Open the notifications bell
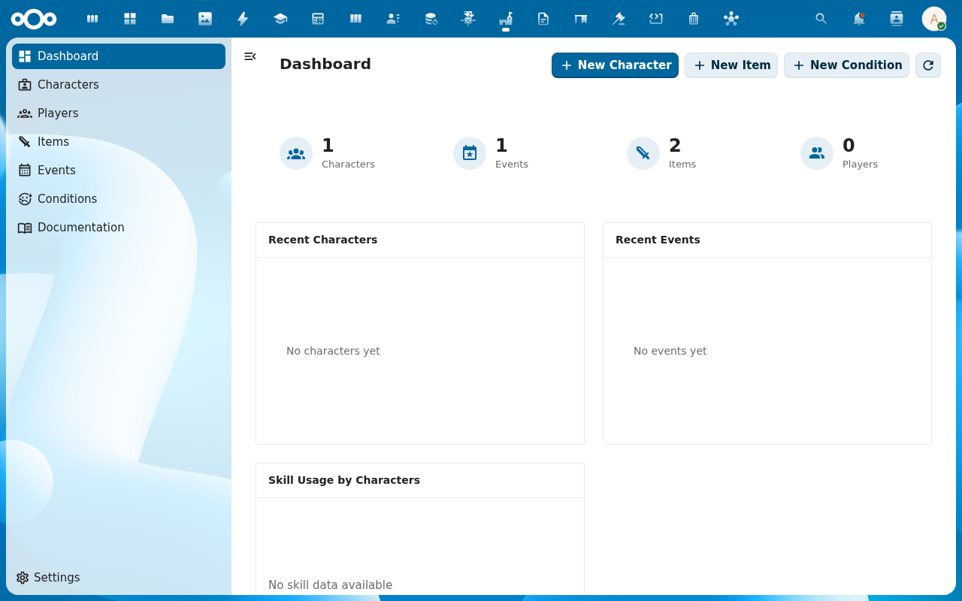The height and width of the screenshot is (601, 962). point(859,19)
